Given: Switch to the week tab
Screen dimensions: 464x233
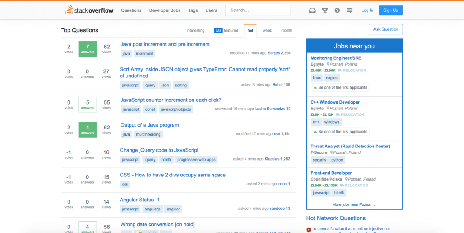Looking at the screenshot, I should pos(267,30).
